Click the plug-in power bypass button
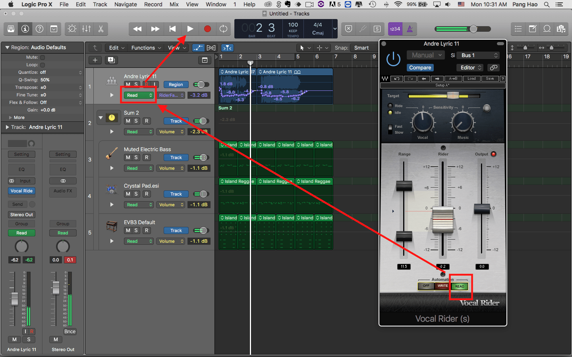Viewport: 572px width, 357px height. point(393,59)
